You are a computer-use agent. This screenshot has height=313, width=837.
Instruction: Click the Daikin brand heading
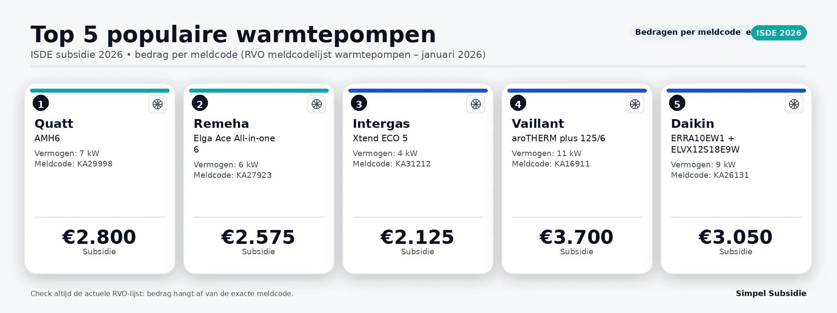tap(692, 124)
